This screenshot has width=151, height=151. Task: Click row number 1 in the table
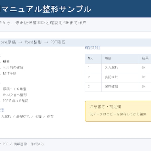pos(89,68)
